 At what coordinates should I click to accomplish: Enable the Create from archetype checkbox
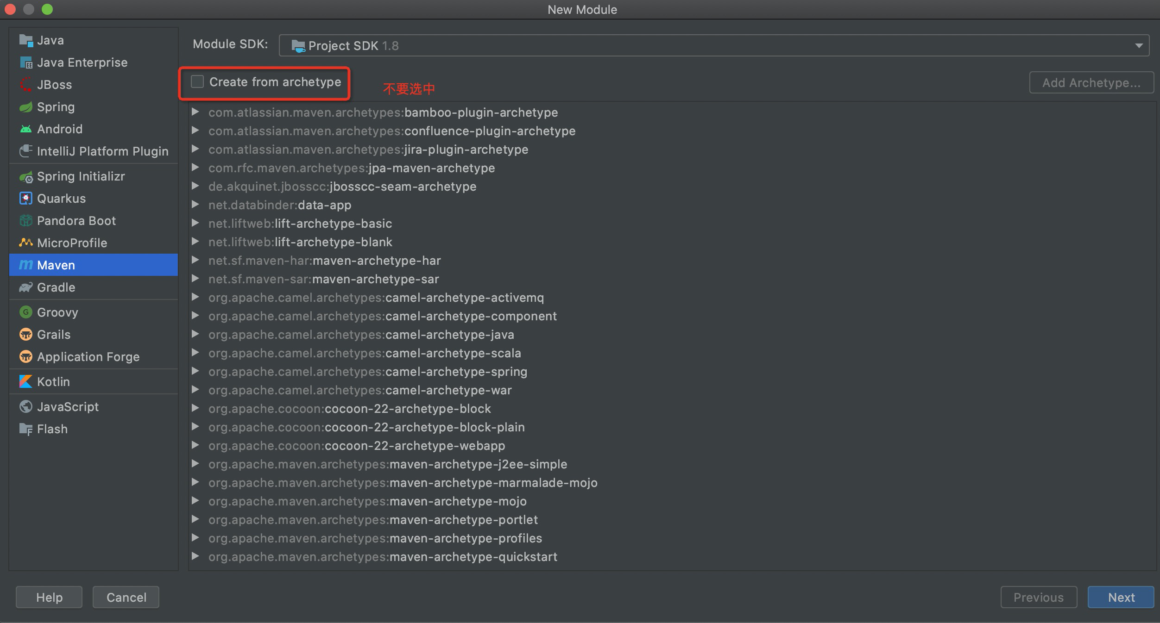(x=197, y=82)
